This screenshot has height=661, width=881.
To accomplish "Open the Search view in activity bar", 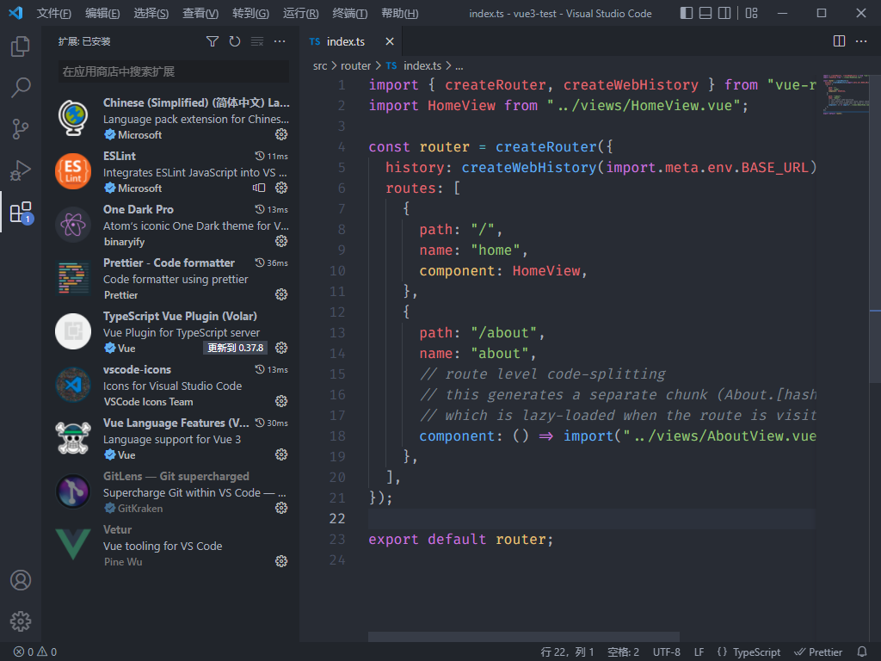I will 21,88.
